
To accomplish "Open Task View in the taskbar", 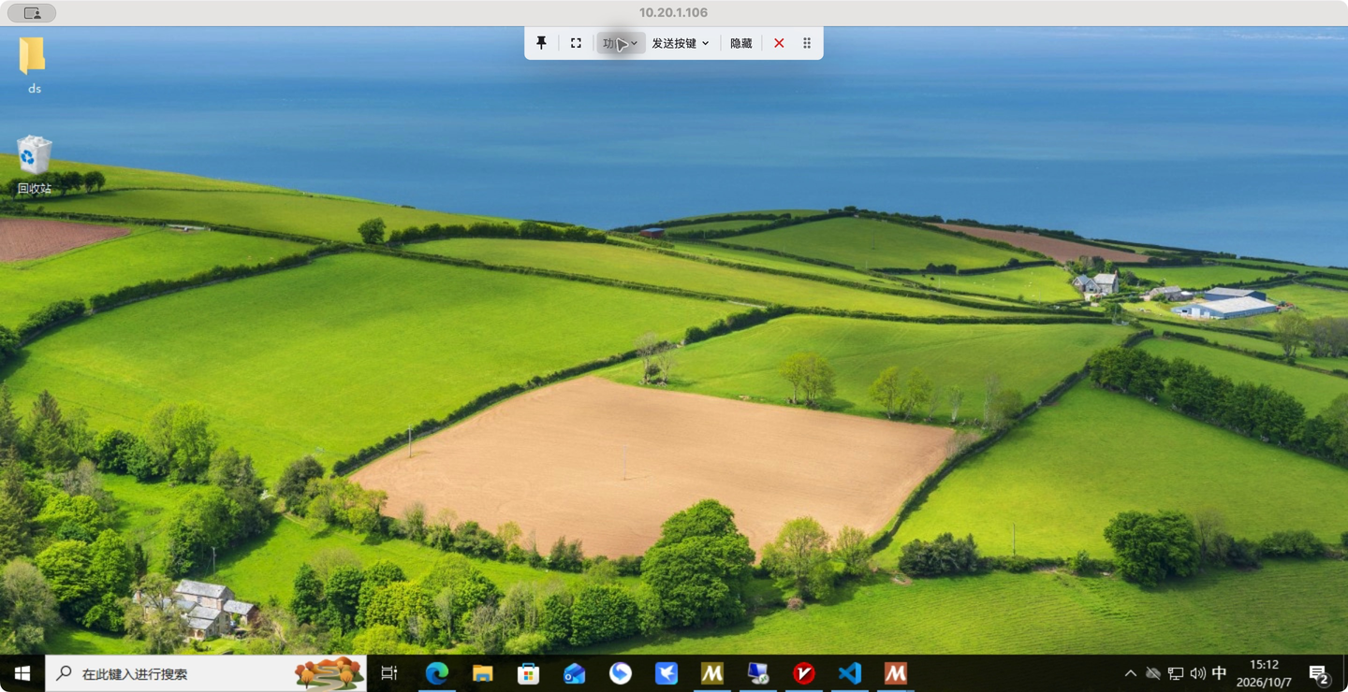I will coord(389,673).
